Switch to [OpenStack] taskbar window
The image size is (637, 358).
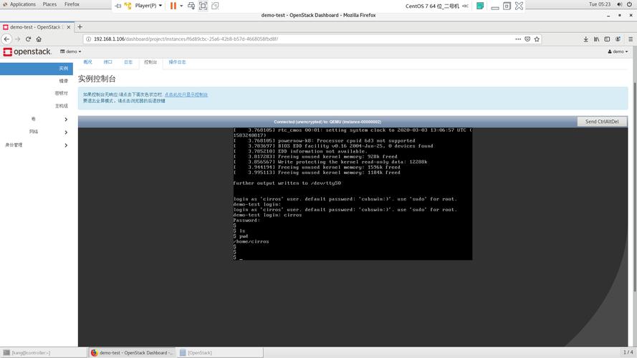click(220, 352)
